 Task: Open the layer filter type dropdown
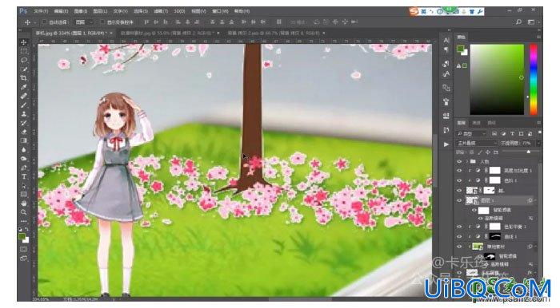point(471,133)
